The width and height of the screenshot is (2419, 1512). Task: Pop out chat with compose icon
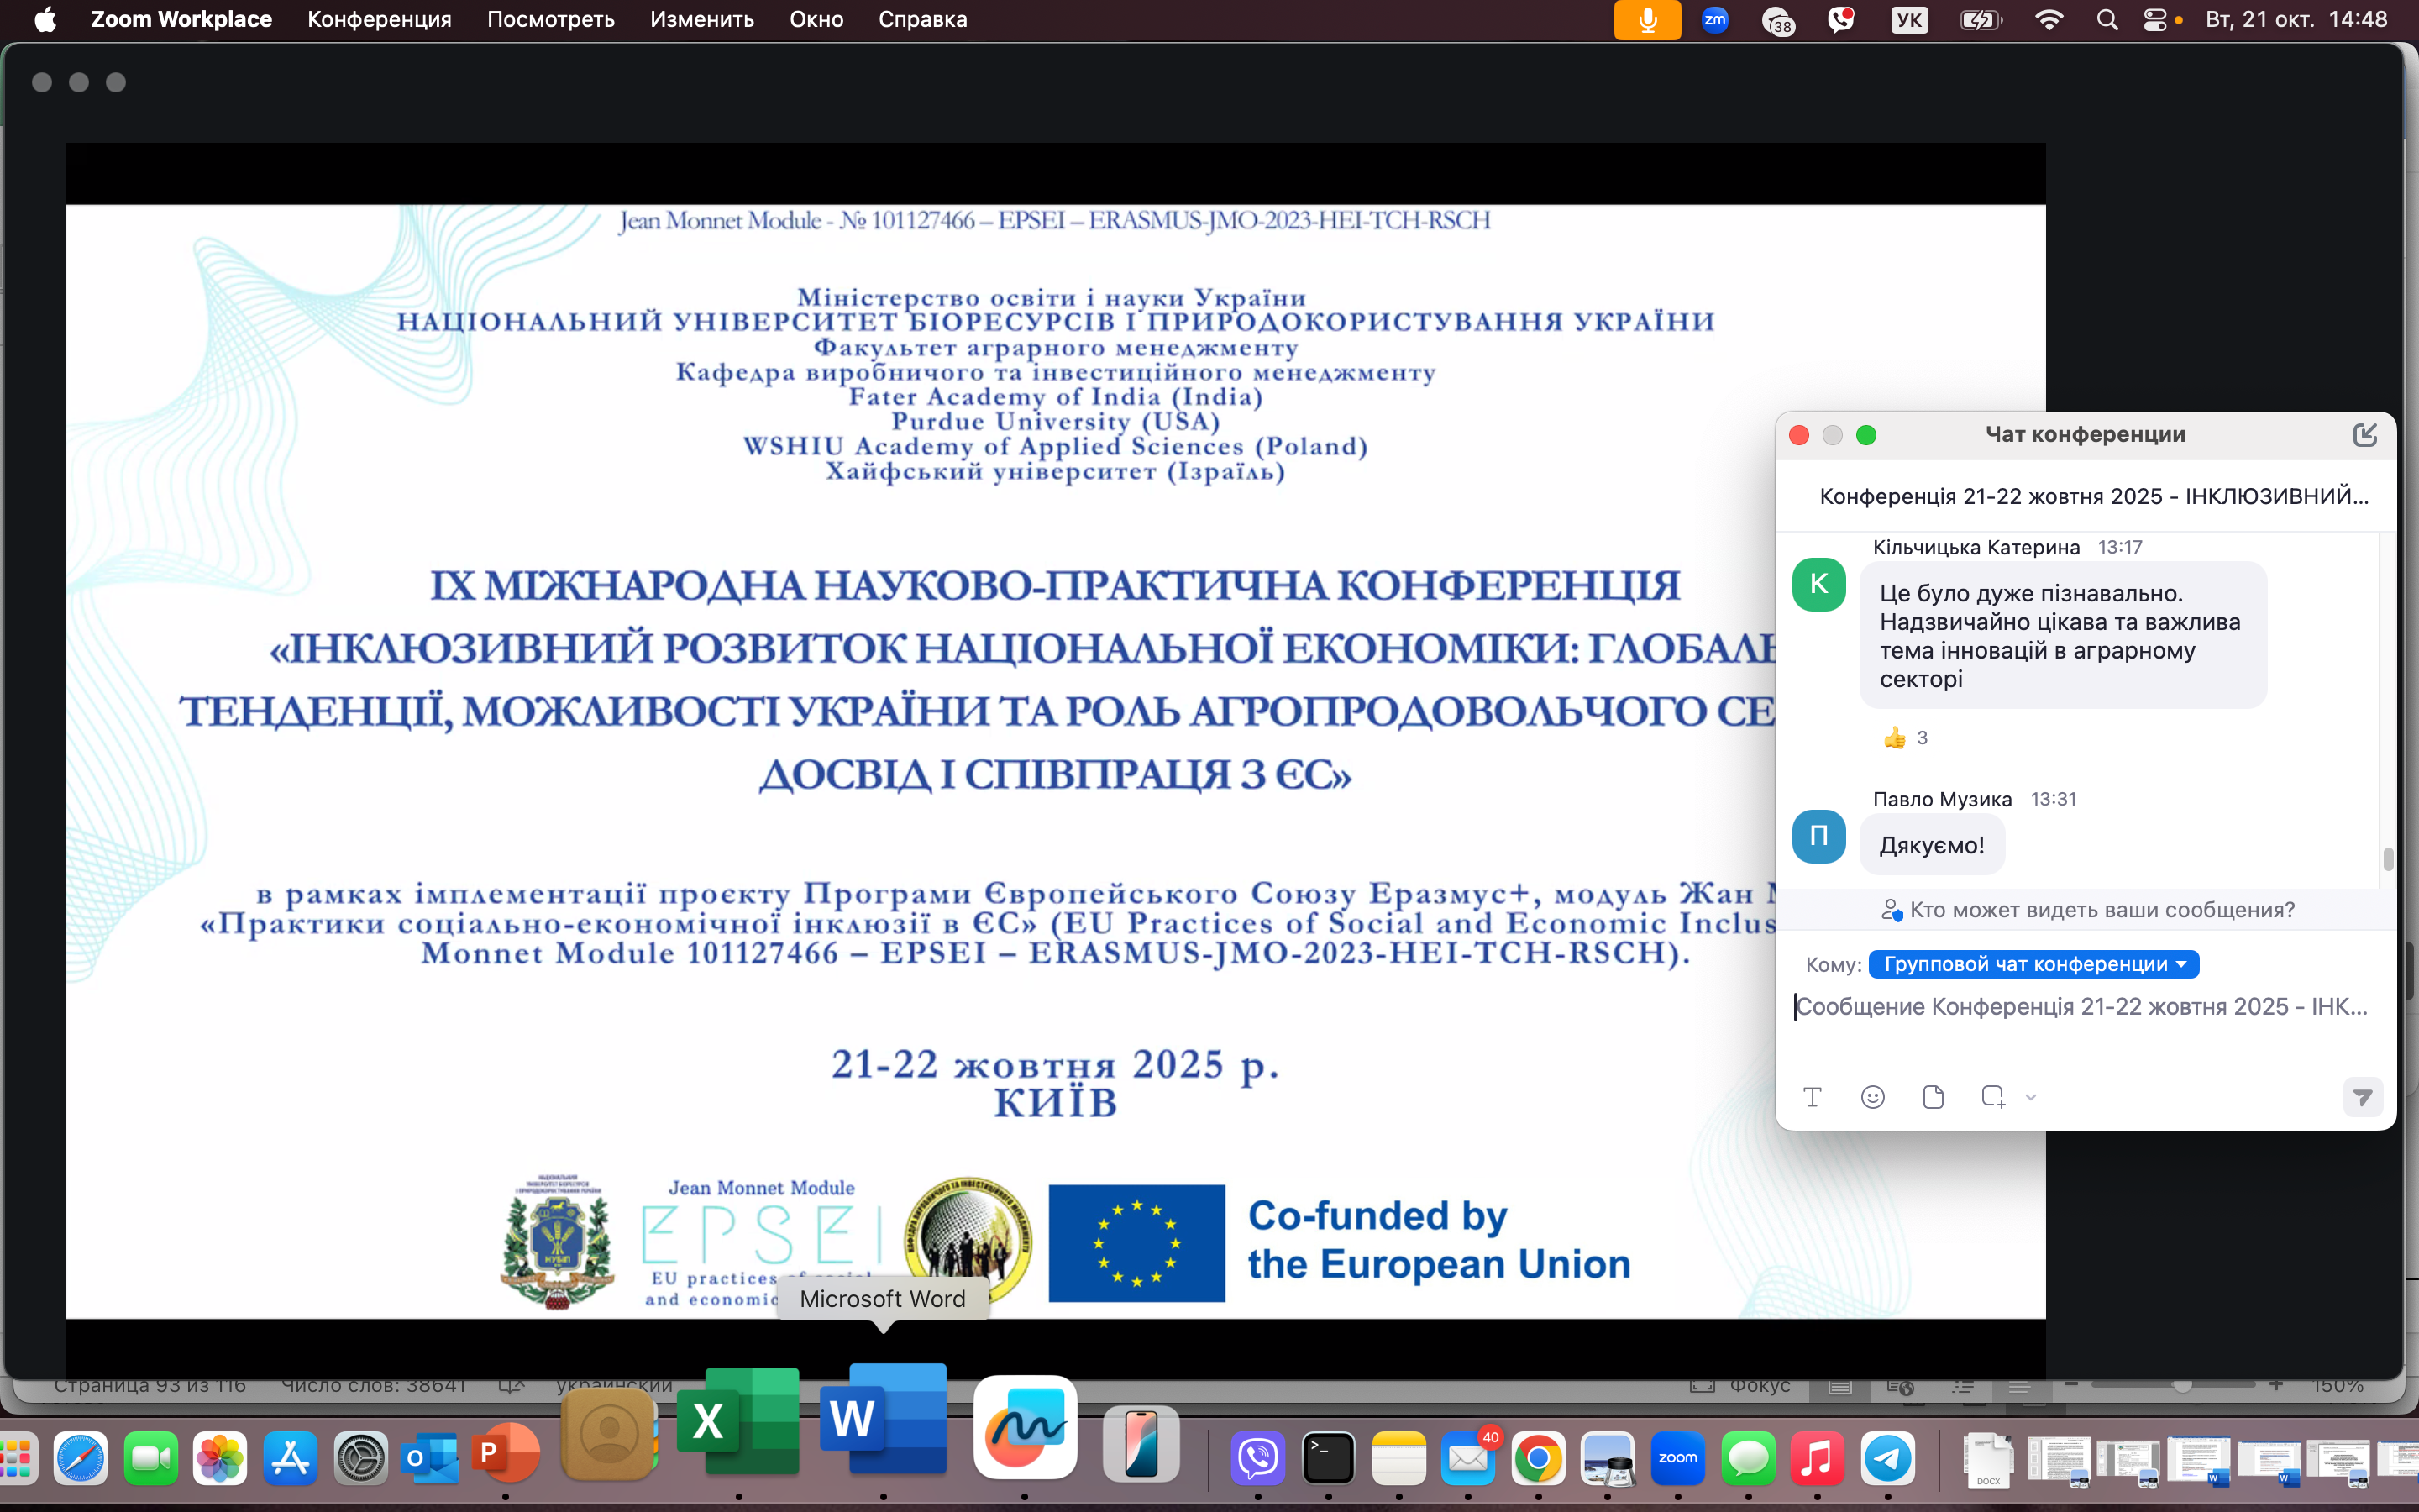pyautogui.click(x=2364, y=434)
